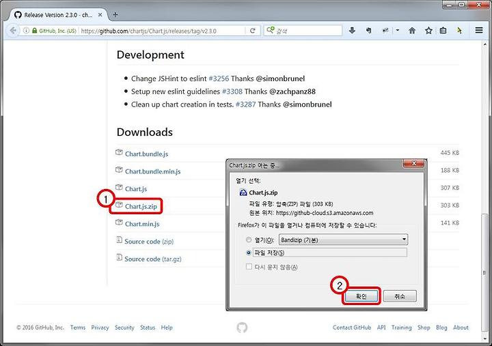The image size is (492, 346).
Task: Open the Chart.js download link
Action: tap(136, 189)
